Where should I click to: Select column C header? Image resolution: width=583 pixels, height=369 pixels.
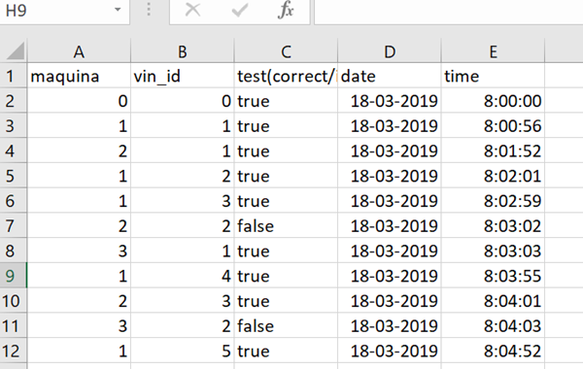tap(286, 51)
